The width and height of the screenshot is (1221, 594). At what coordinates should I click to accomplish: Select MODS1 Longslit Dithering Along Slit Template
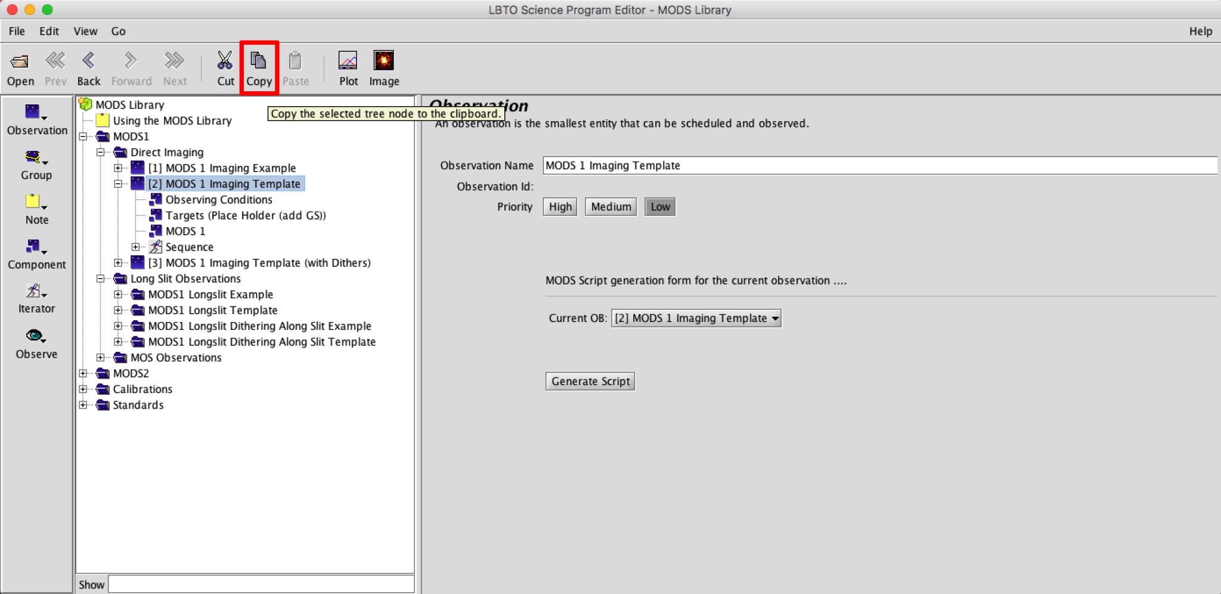click(262, 342)
